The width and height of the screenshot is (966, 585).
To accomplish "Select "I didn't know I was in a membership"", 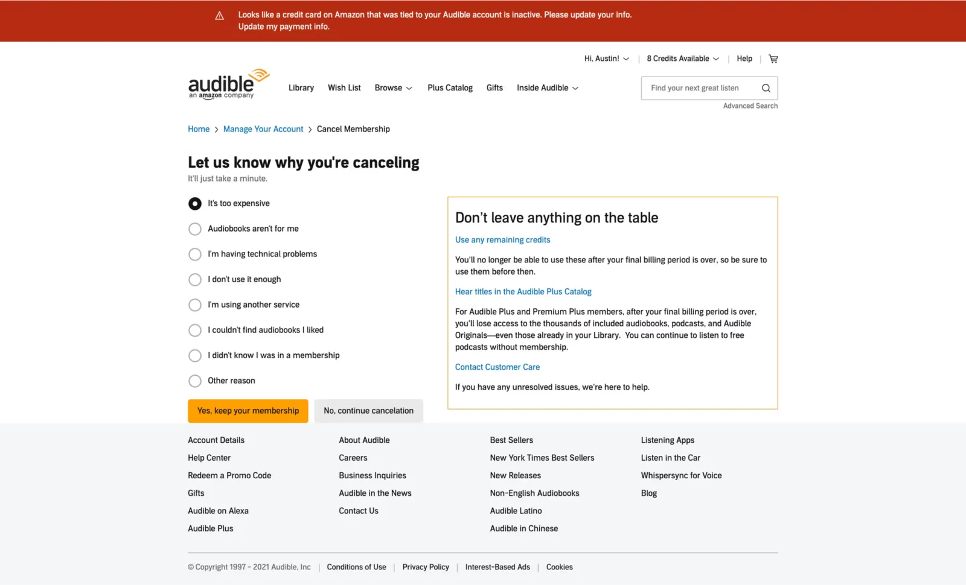I will tap(195, 356).
